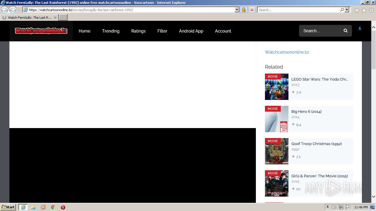Image resolution: width=376 pixels, height=211 pixels.
Task: Stop page loading with X button
Action: click(252, 10)
